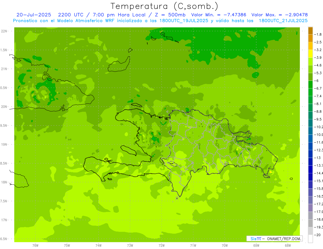323x249 pixels.
Task: Click colorbar label '-4.6'
Action: click(x=318, y=65)
